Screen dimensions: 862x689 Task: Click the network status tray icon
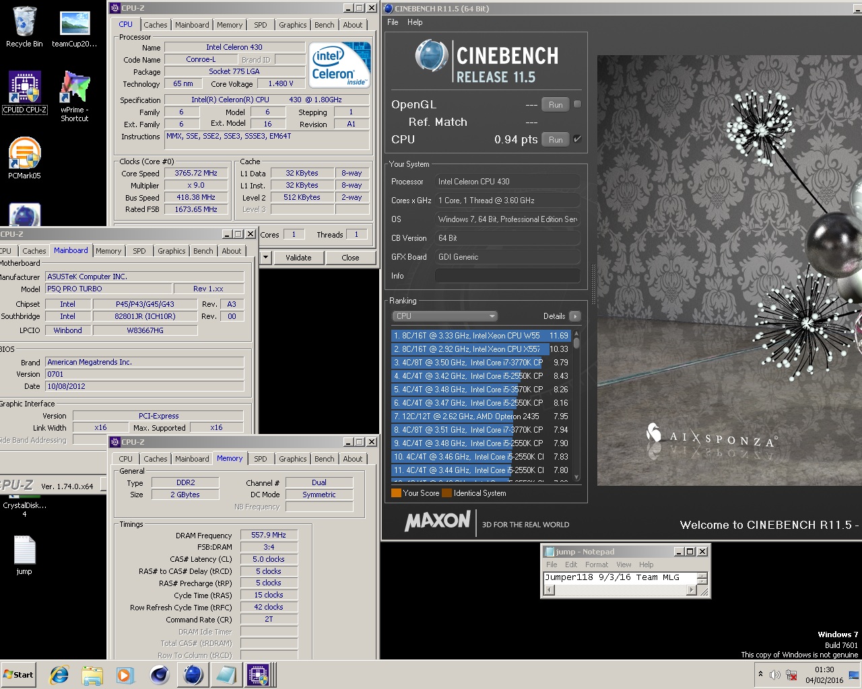792,675
